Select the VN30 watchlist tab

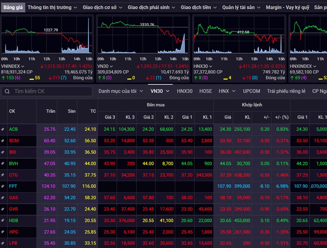point(160,91)
